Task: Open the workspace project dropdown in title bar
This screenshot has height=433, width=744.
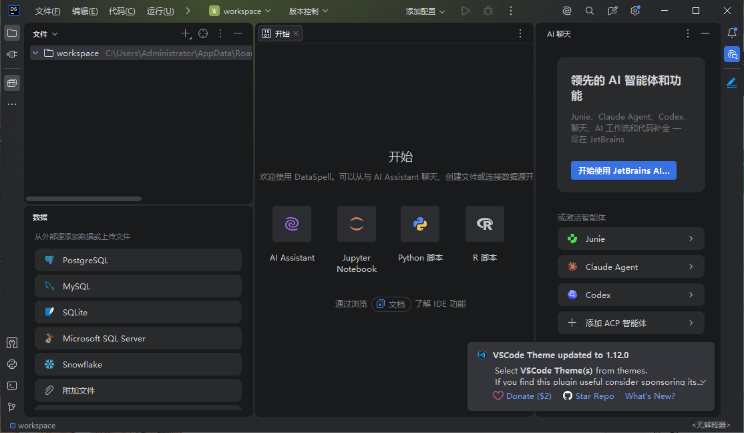Action: tap(240, 11)
